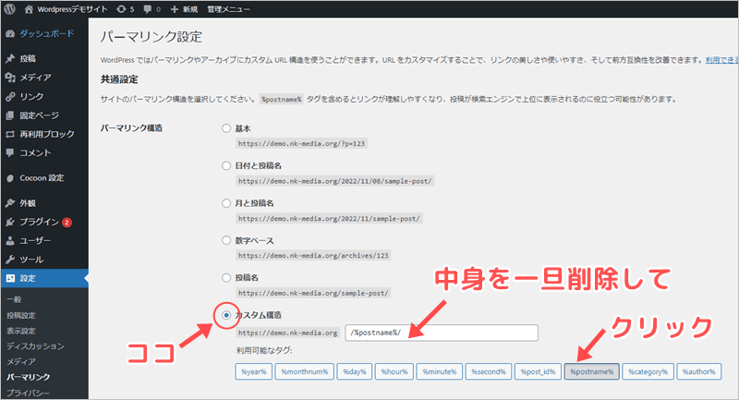
Task: Select the カスタム構造 radio button
Action: [x=226, y=315]
